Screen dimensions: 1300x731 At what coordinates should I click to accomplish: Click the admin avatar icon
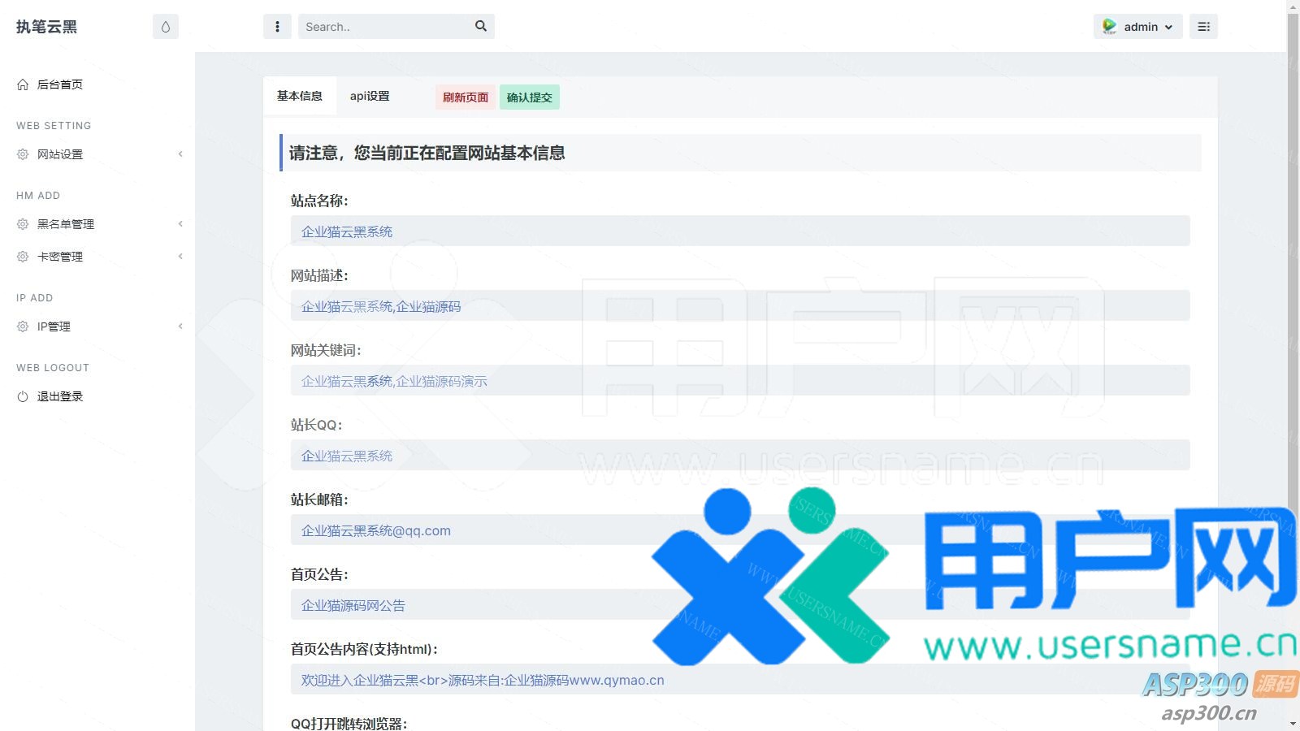1109,27
